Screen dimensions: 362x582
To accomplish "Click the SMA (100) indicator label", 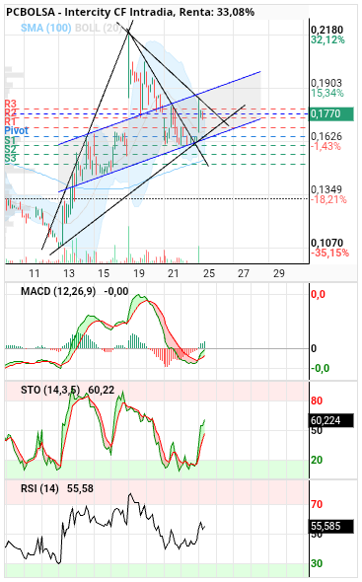I will pos(45,28).
